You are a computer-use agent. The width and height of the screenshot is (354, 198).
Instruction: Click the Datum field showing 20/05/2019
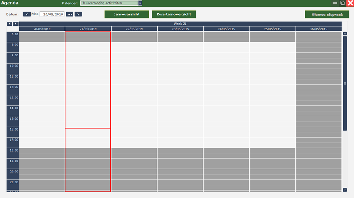(x=52, y=14)
